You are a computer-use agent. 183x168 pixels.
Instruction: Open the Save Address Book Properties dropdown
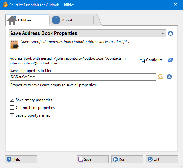87,33
